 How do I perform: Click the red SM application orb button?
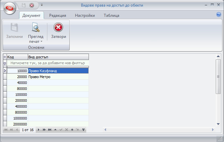(10, 8)
